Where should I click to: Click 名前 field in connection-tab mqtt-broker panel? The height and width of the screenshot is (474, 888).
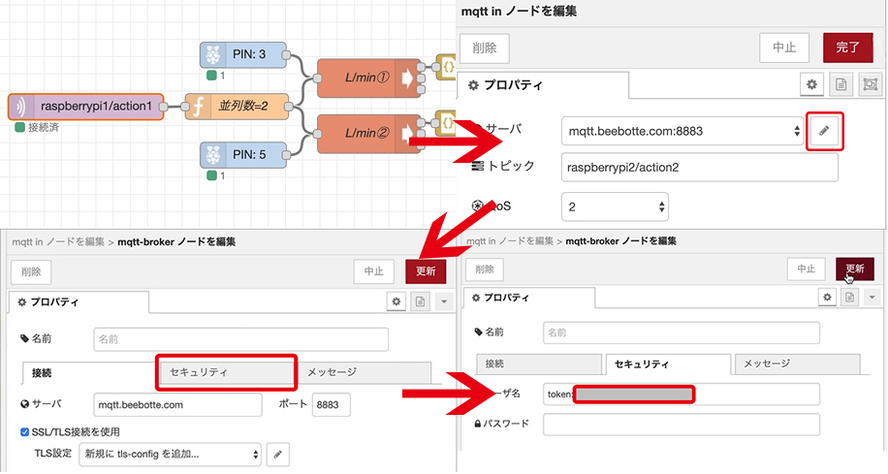tap(240, 339)
